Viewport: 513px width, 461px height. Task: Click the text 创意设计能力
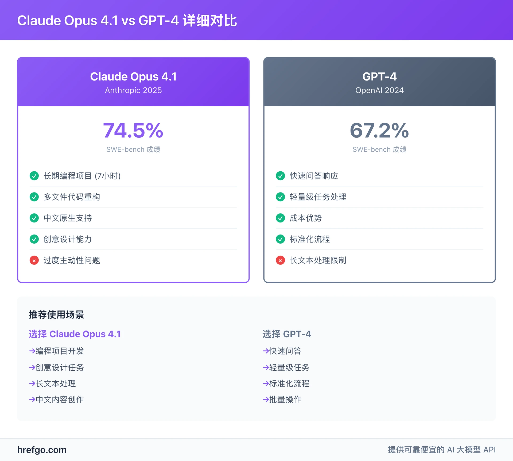point(68,239)
